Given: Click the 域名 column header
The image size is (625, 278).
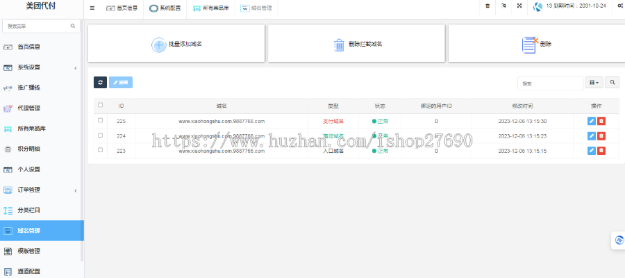Looking at the screenshot, I should click(222, 106).
